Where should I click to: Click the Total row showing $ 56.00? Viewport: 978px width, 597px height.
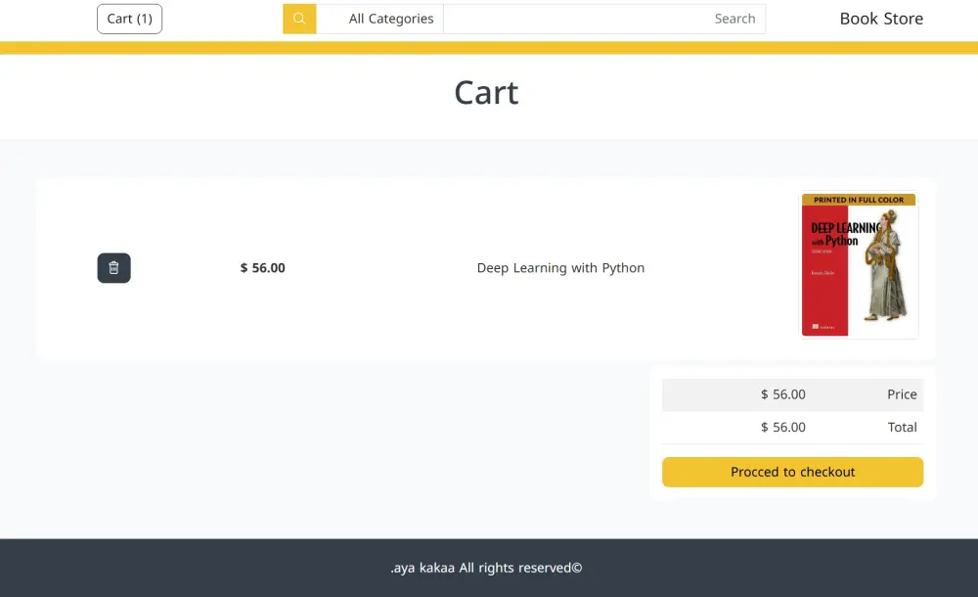pos(792,427)
